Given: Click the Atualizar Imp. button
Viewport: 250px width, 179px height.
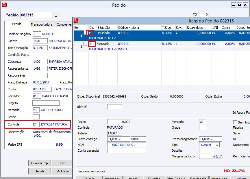Looking at the screenshot, I should pos(39,163).
